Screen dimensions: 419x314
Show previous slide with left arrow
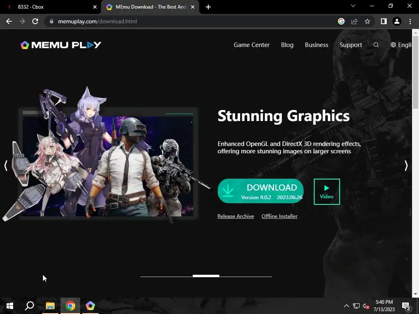6,166
